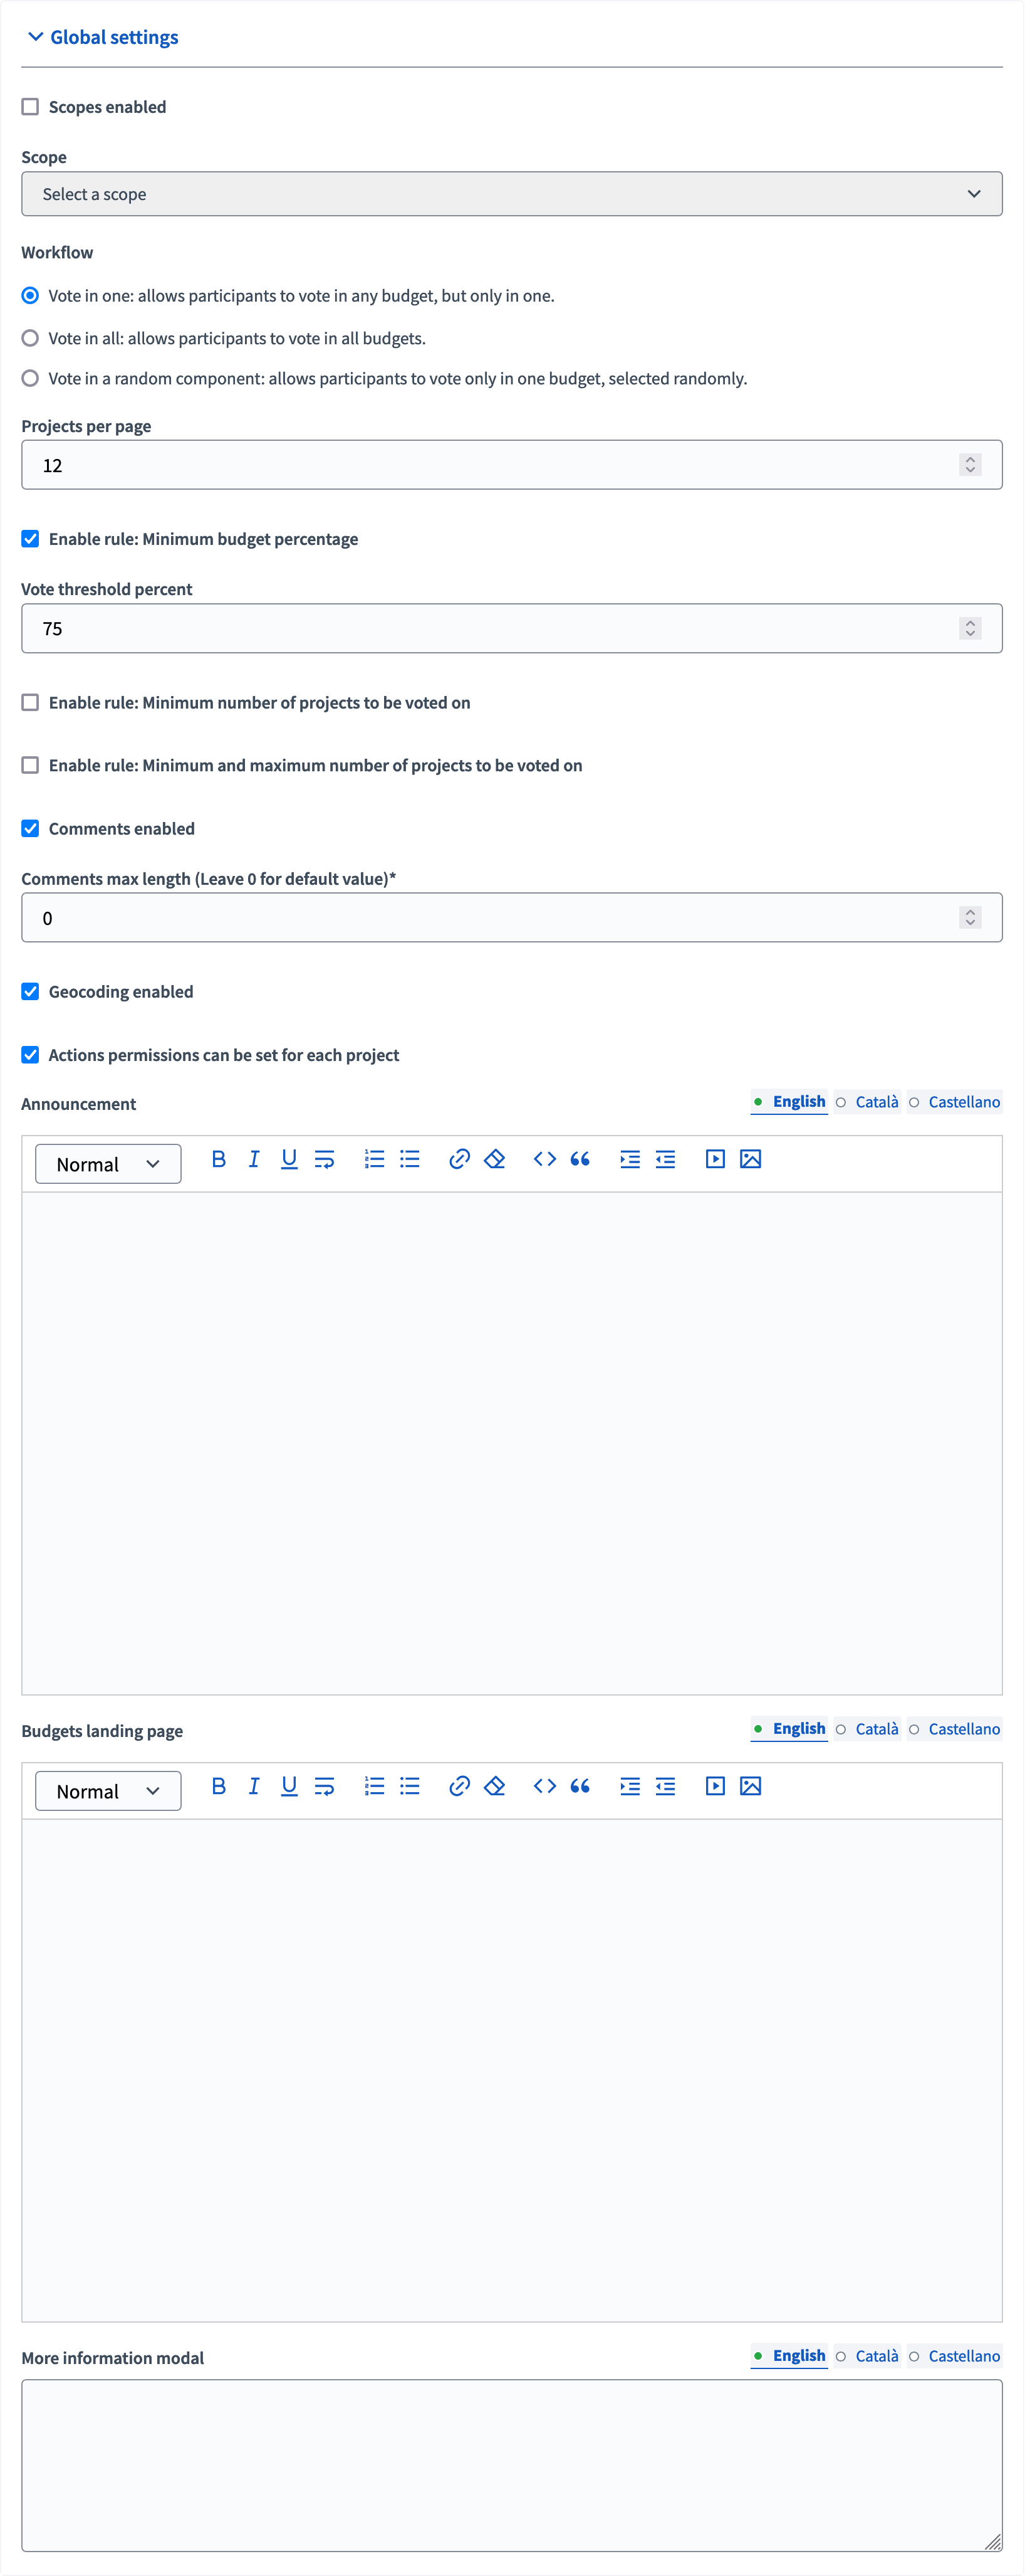Clear formatting in the Announcement editor

(494, 1159)
